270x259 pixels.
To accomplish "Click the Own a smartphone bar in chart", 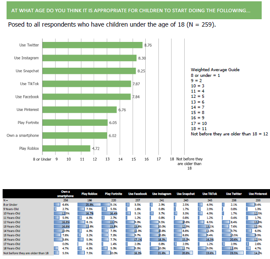I will click(75, 135).
